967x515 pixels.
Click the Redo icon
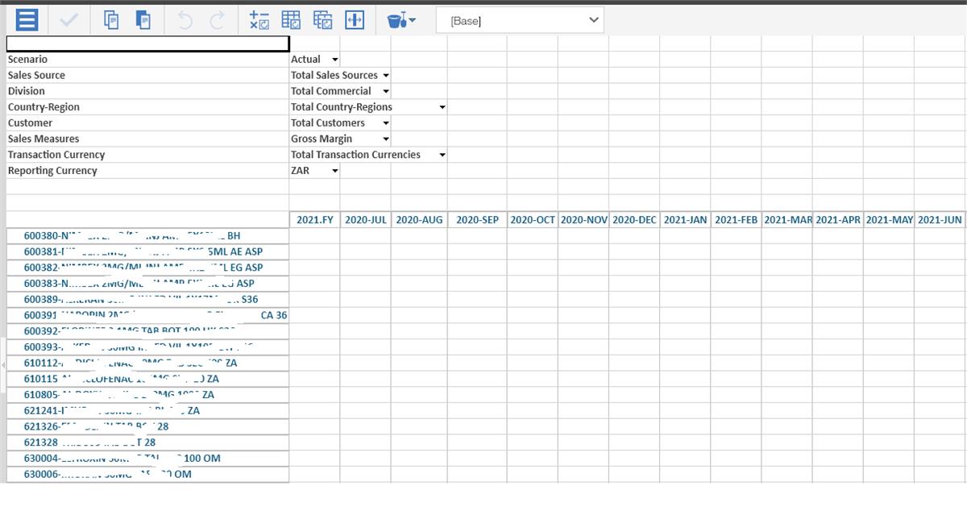pos(216,19)
